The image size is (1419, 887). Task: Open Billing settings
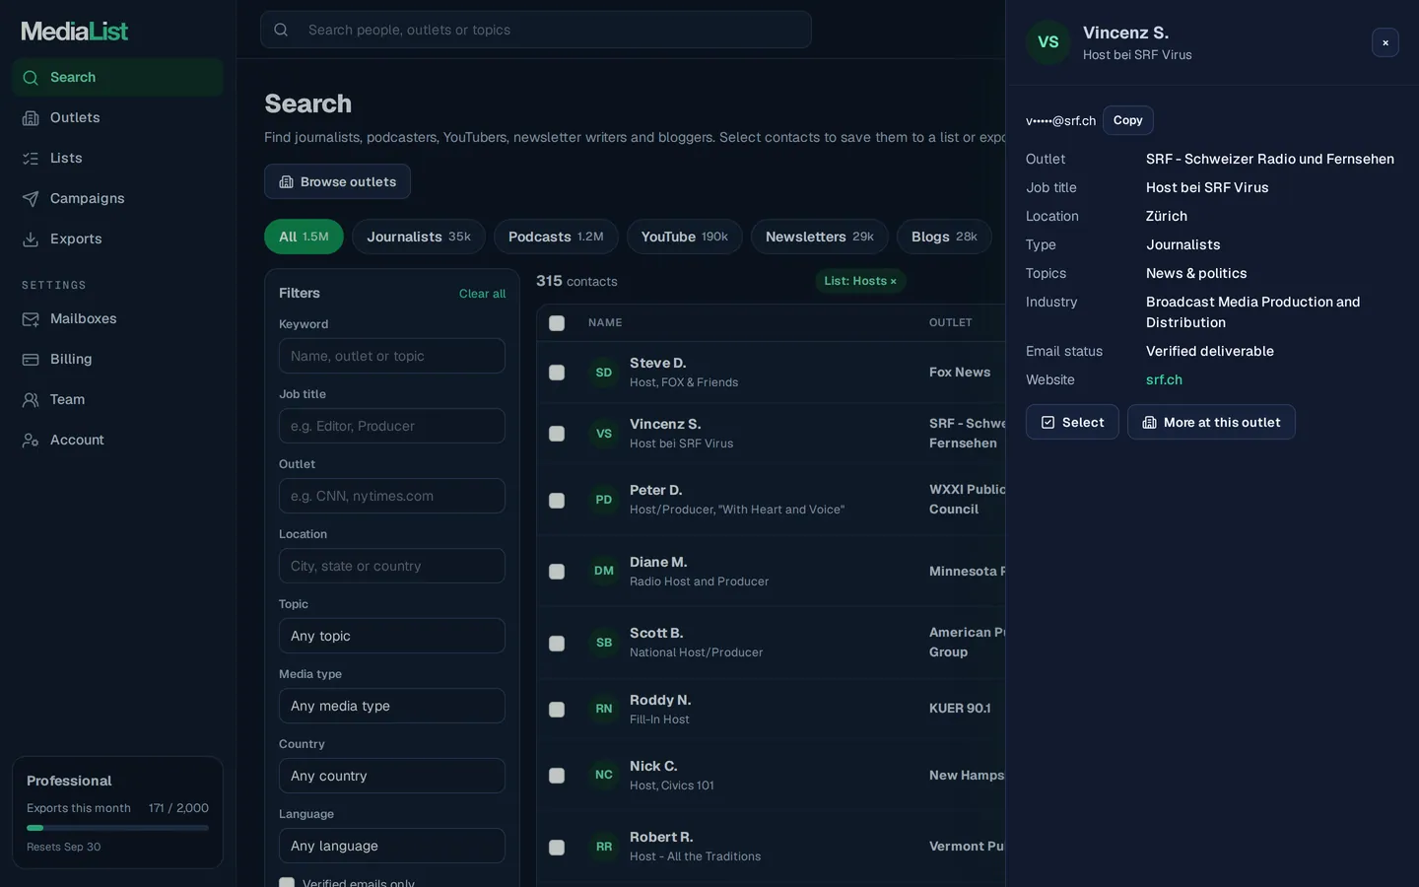117,359
